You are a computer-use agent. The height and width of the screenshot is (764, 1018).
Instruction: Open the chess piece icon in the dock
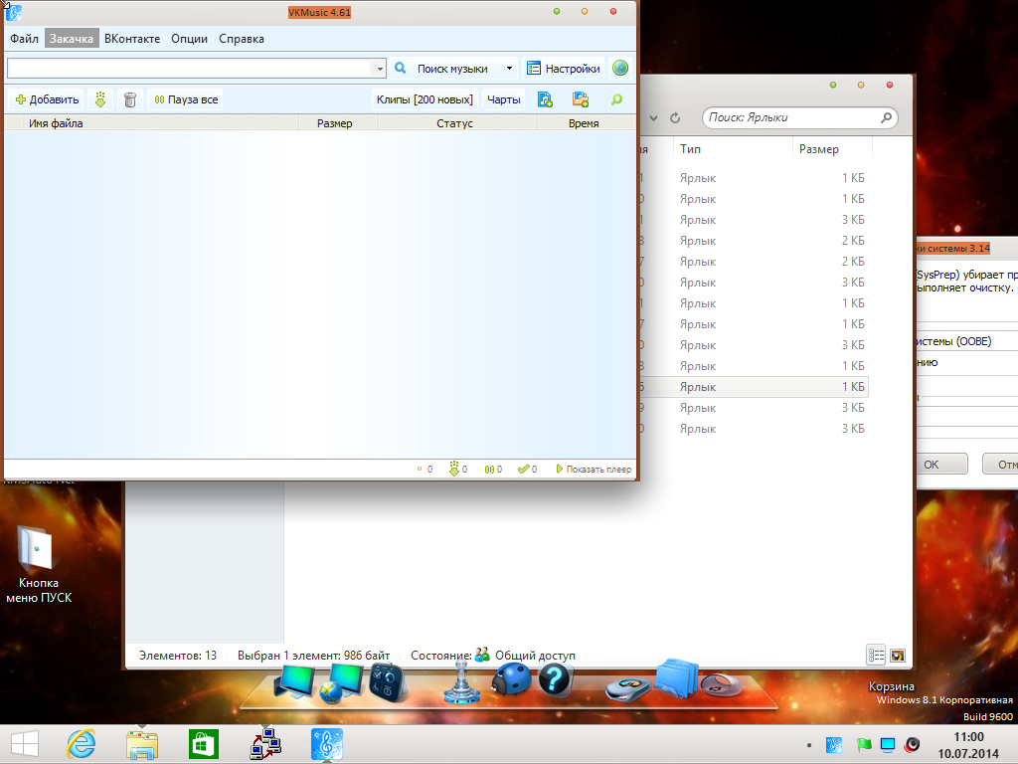point(461,681)
